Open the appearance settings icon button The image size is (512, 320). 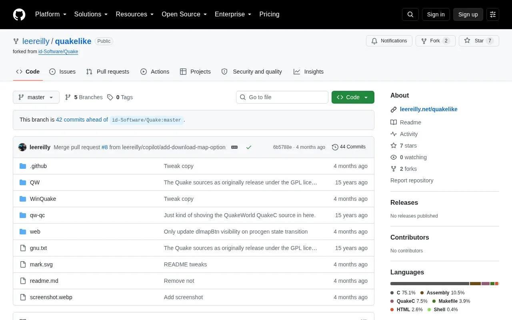pyautogui.click(x=493, y=14)
